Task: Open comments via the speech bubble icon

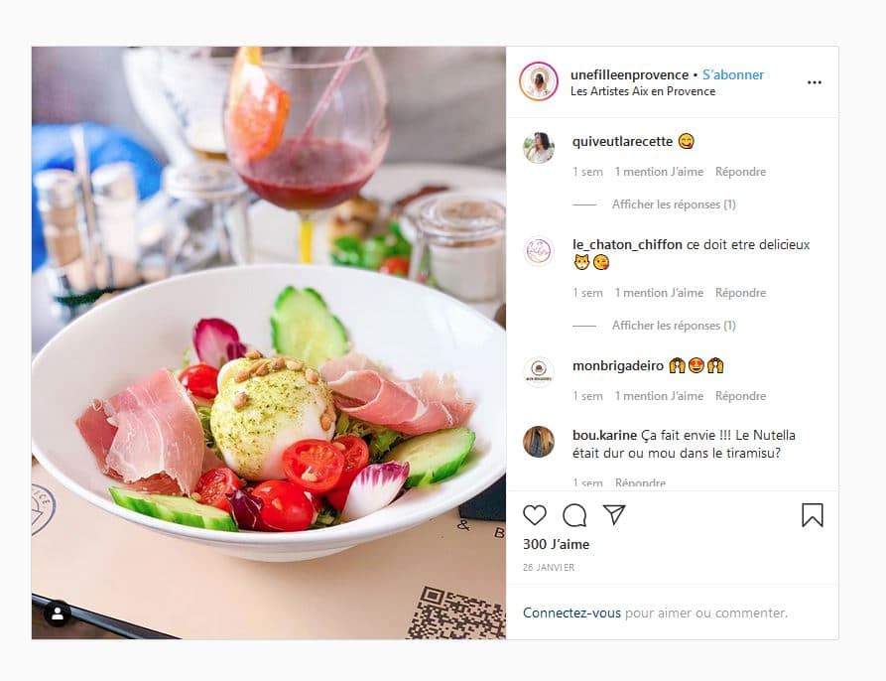Action: coord(574,515)
